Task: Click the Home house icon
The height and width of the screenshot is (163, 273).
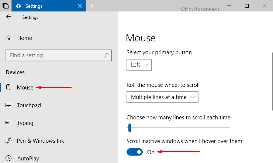Action: tap(9, 38)
